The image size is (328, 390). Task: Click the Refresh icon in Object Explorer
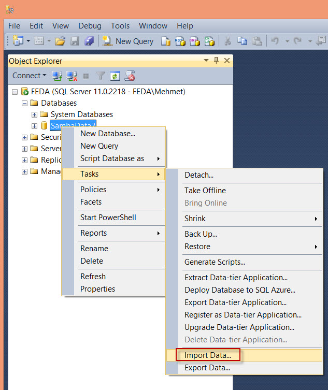tap(115, 76)
